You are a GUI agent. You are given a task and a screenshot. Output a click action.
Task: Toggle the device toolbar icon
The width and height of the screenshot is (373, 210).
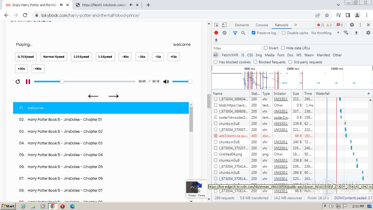[x=224, y=25]
